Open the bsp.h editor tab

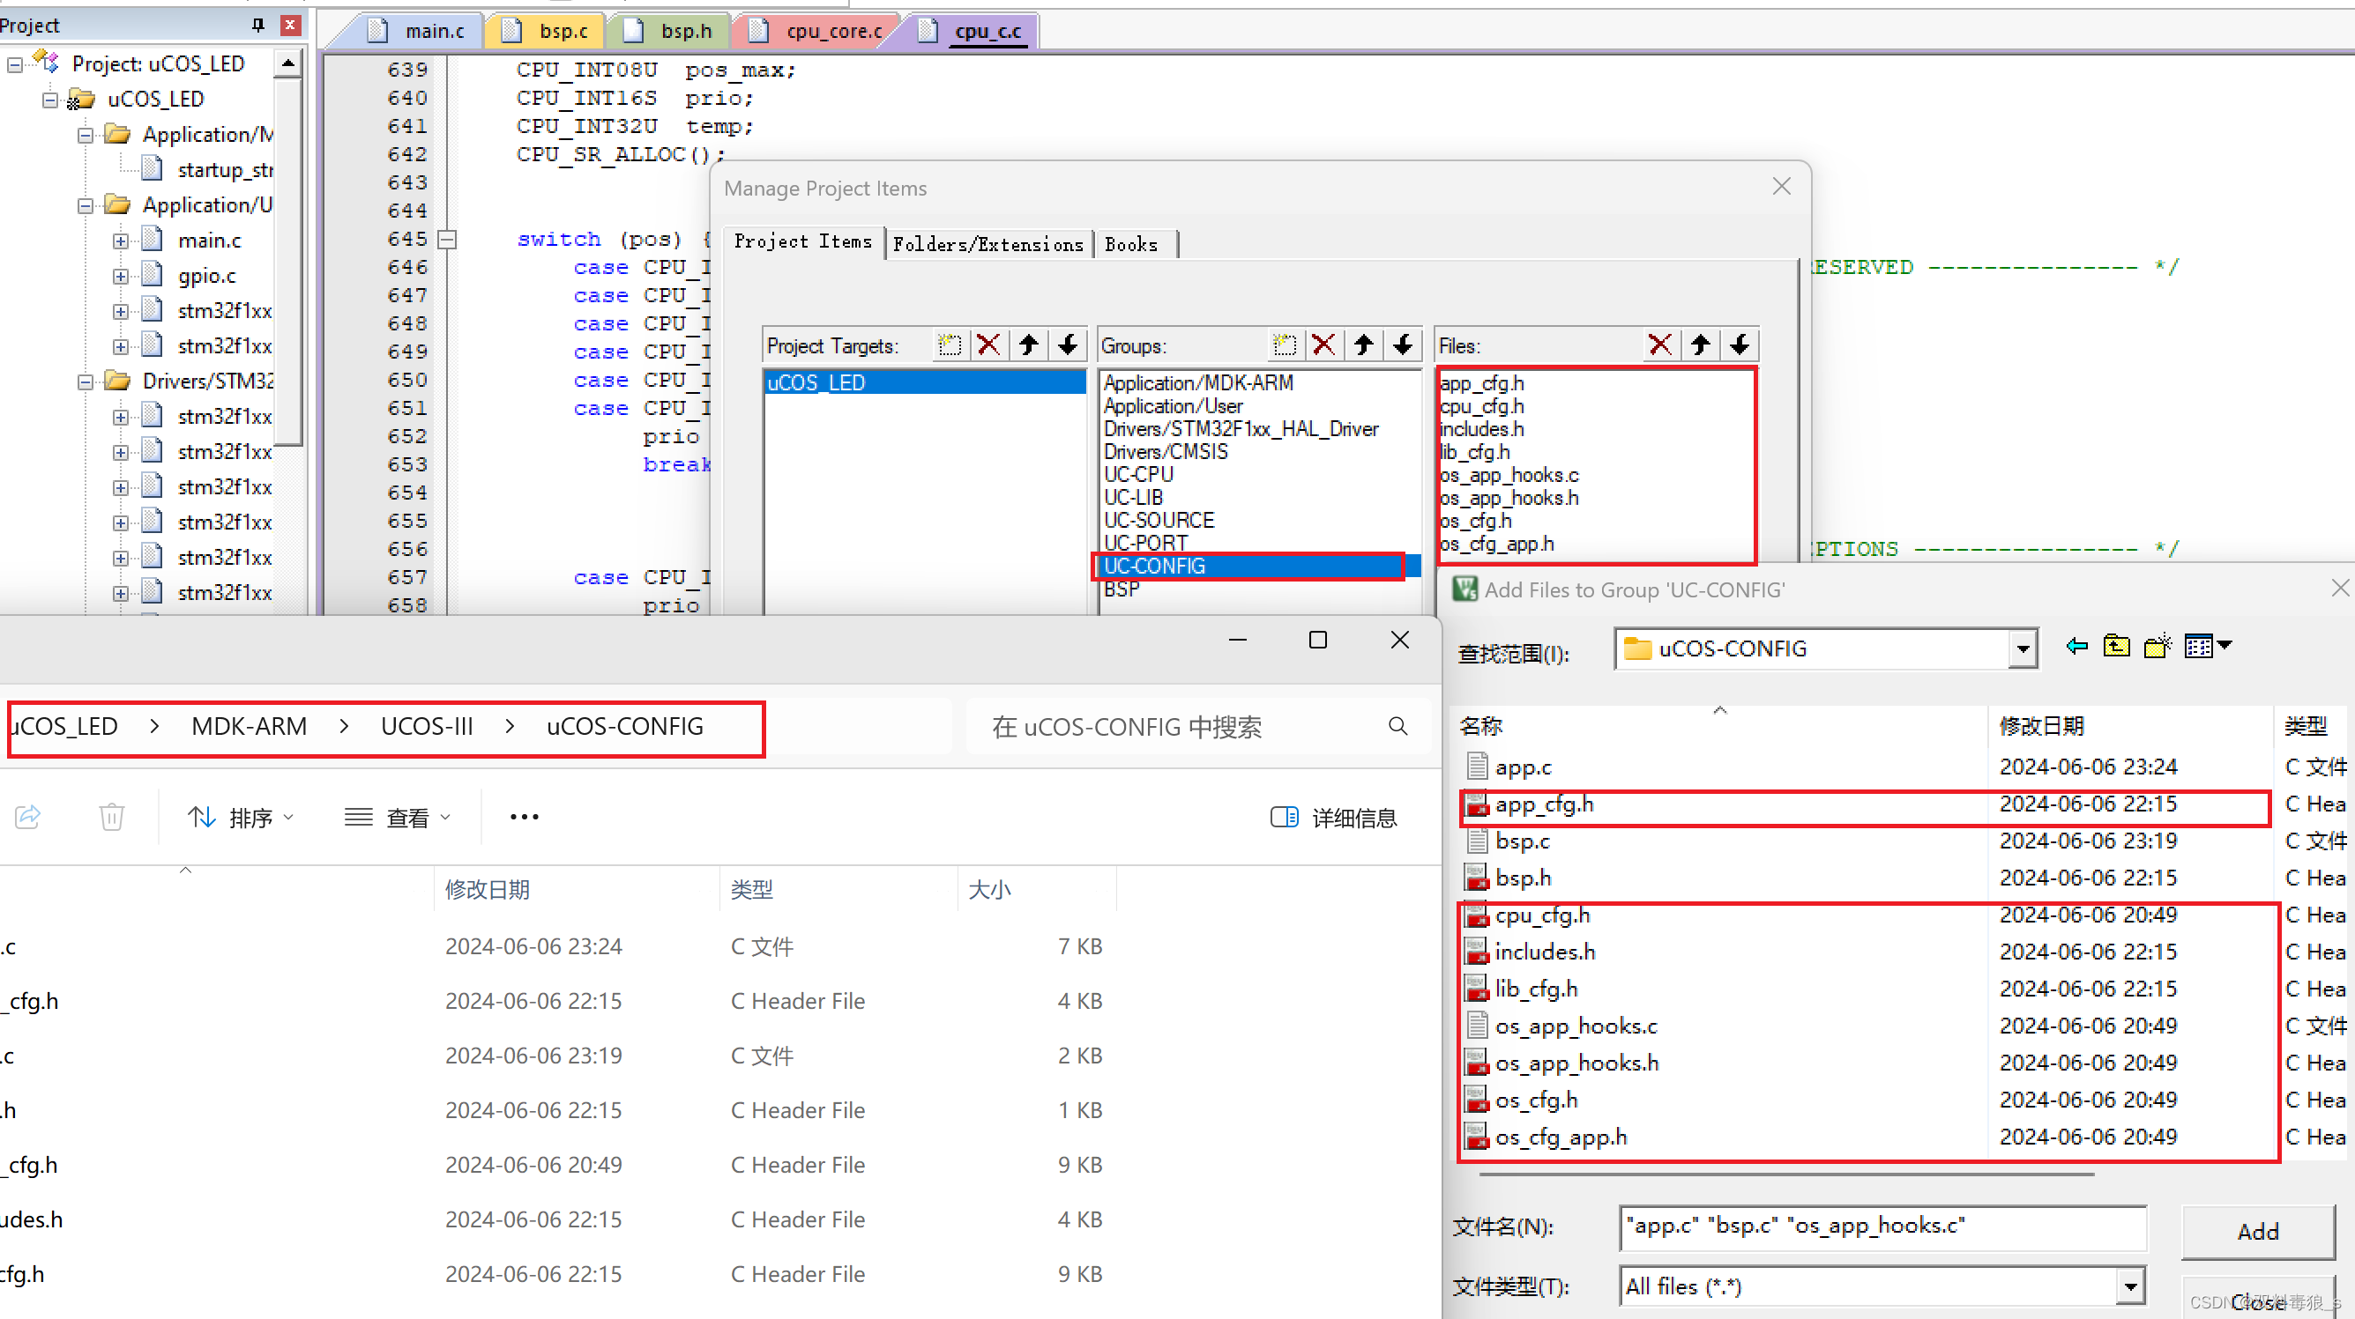pyautogui.click(x=684, y=31)
